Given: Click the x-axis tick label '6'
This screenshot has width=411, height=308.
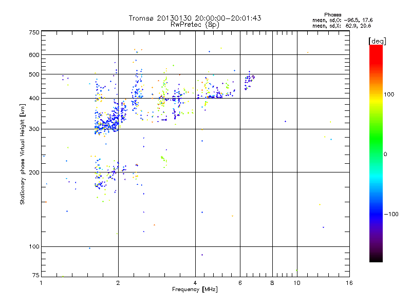Looking at the screenshot, I should pos(240,283).
